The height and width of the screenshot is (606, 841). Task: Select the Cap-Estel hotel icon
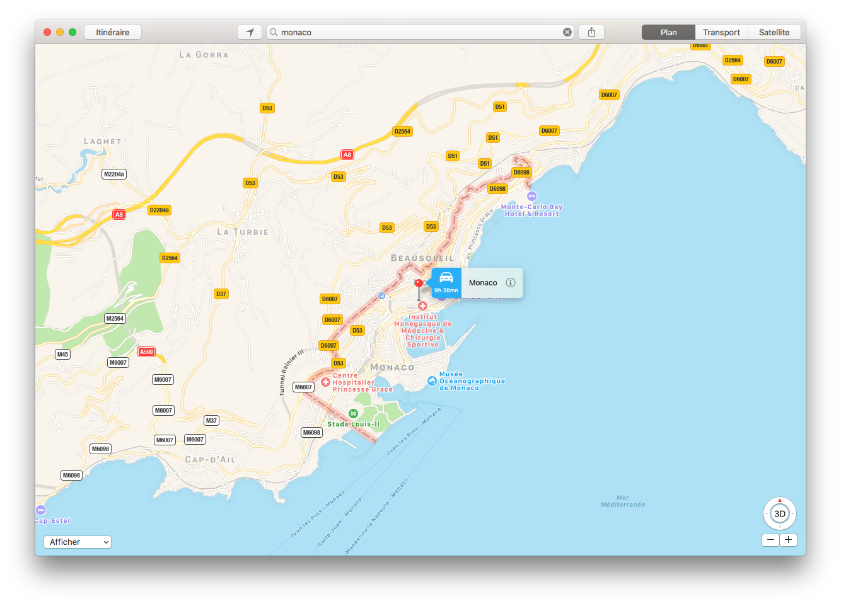(x=41, y=510)
